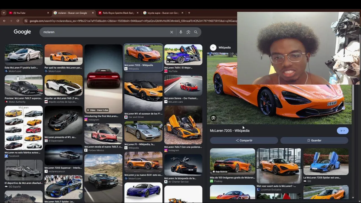Screen dimensions: 361x203
Task: Close the Rolls-Royce Spectre Black Badge tab
Action: (138, 13)
